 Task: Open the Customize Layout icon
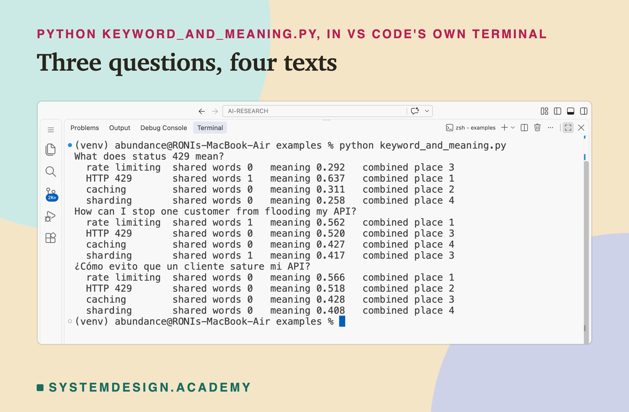point(544,111)
